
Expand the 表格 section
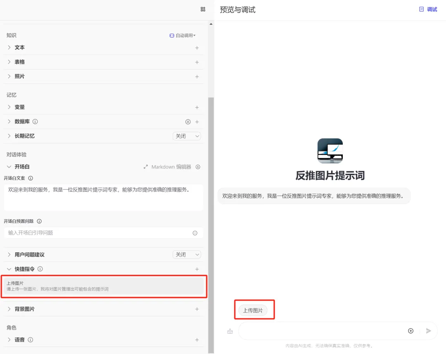(x=9, y=62)
